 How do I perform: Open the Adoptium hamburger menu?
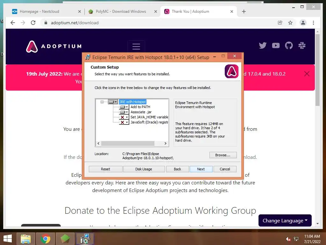point(136,46)
